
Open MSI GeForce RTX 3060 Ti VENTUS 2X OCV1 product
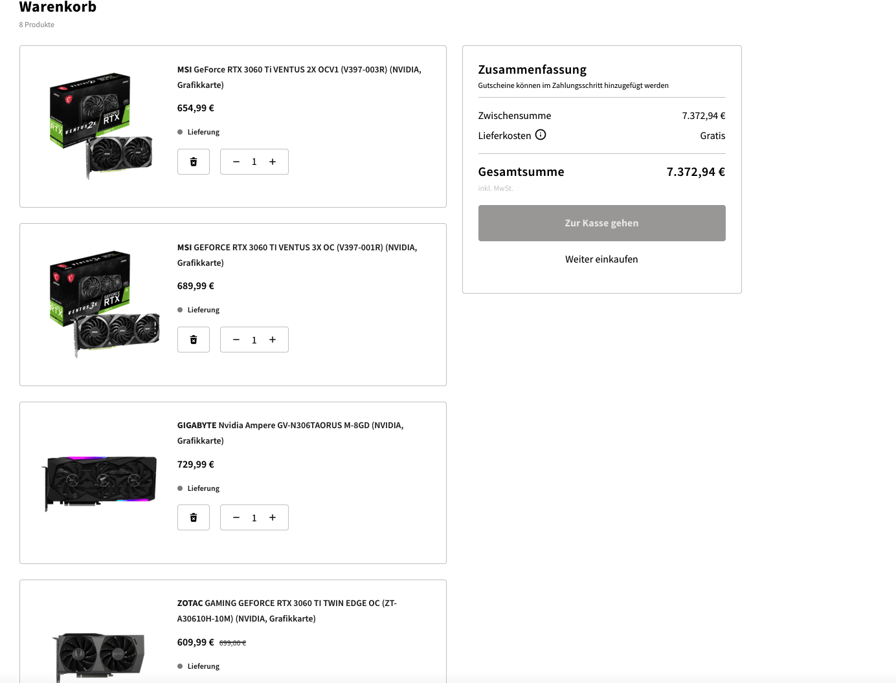[x=299, y=77]
